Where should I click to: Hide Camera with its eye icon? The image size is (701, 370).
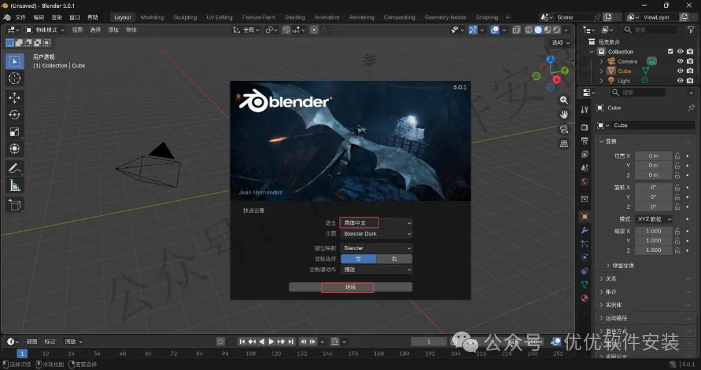pyautogui.click(x=680, y=62)
